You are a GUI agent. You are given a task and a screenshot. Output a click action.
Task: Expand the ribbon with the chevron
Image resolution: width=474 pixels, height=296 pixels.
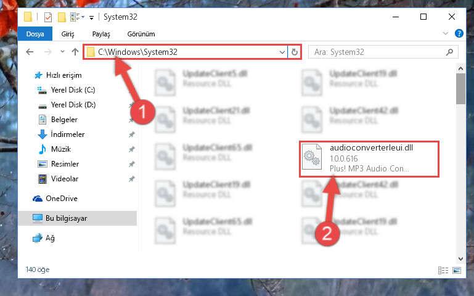point(445,33)
